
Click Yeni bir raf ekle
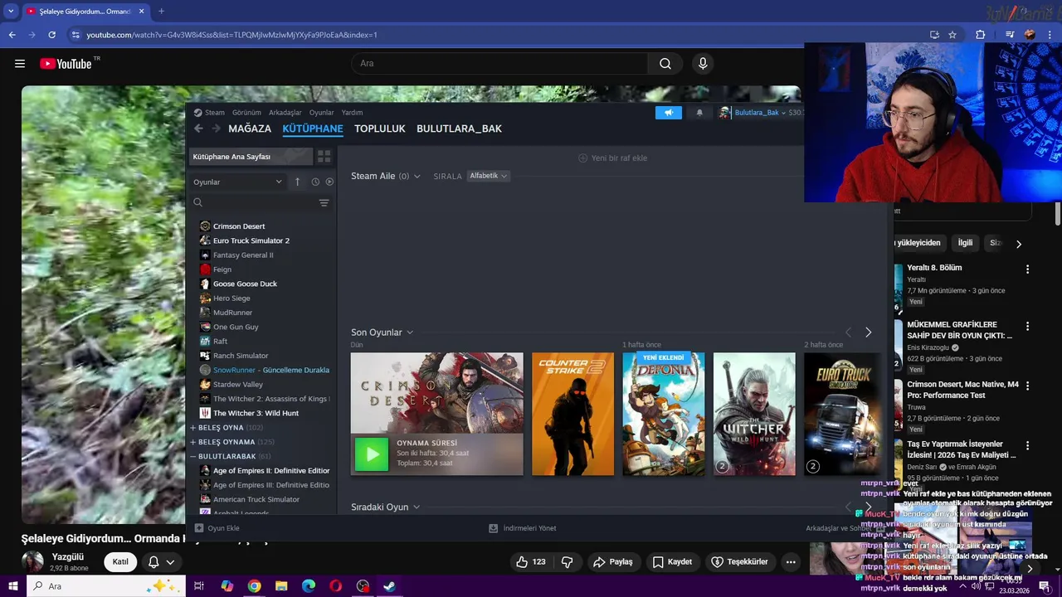click(x=612, y=158)
